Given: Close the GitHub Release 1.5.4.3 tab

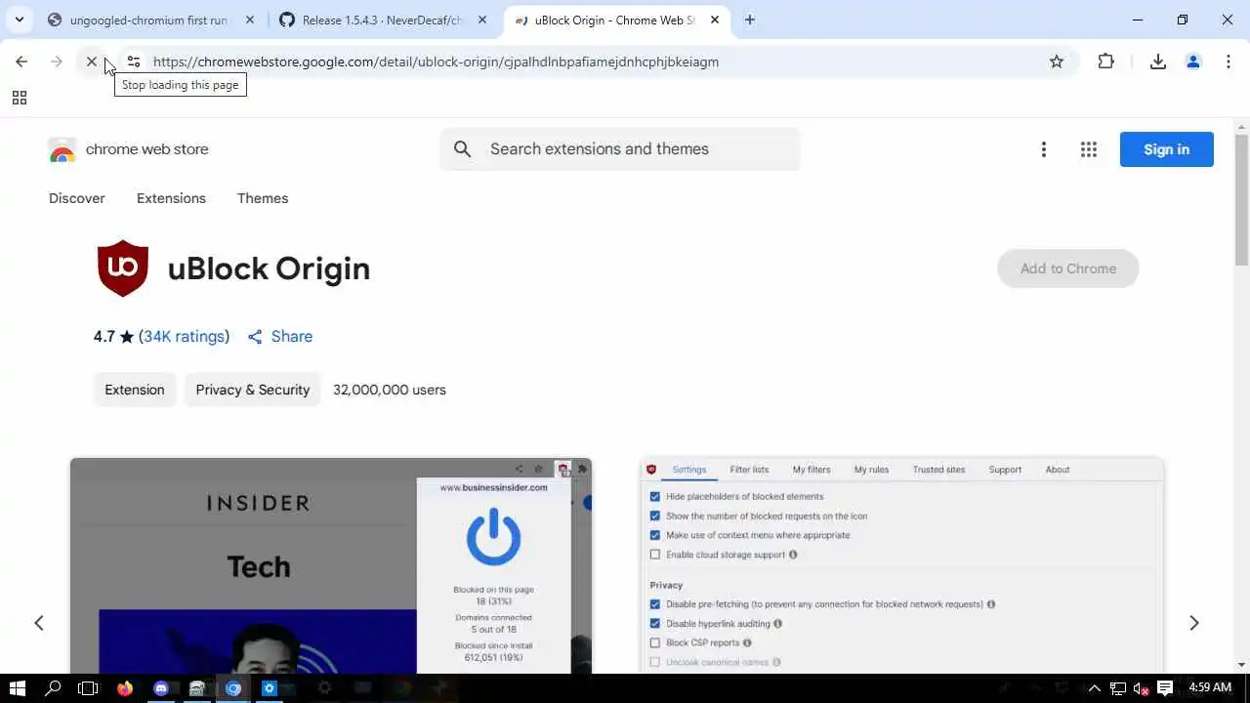Looking at the screenshot, I should 482,20.
